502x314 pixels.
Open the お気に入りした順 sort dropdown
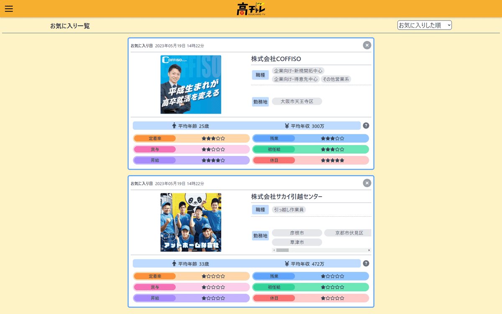[x=424, y=25]
